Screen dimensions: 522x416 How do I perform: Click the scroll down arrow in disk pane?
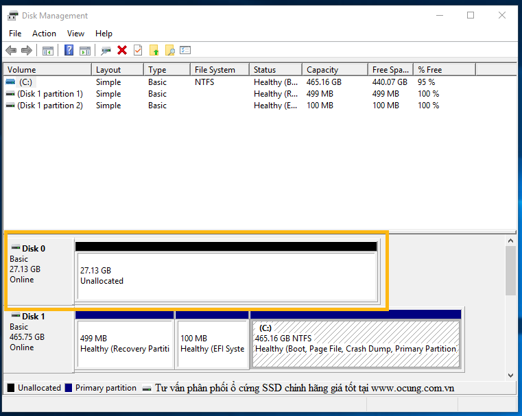[510, 375]
